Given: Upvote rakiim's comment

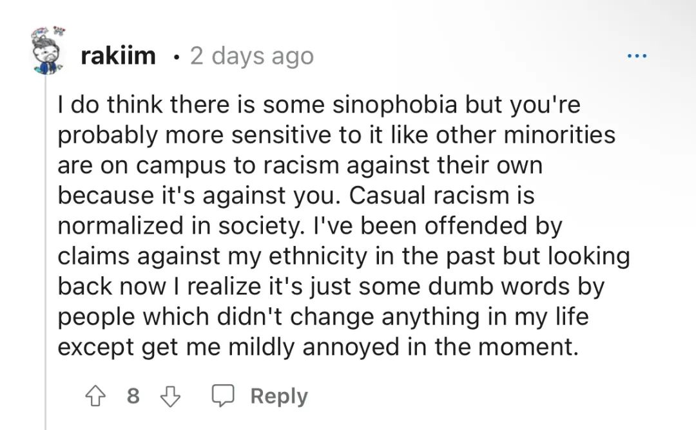Looking at the screenshot, I should pyautogui.click(x=95, y=396).
